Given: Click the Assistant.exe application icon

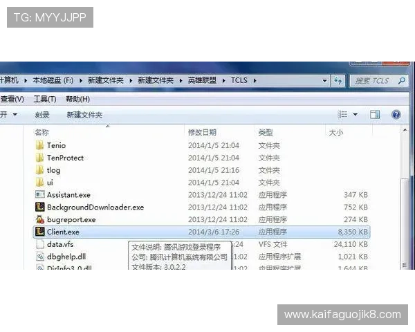Looking at the screenshot, I should [39, 194].
